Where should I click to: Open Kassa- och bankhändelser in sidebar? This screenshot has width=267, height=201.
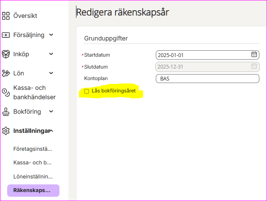click(34, 92)
